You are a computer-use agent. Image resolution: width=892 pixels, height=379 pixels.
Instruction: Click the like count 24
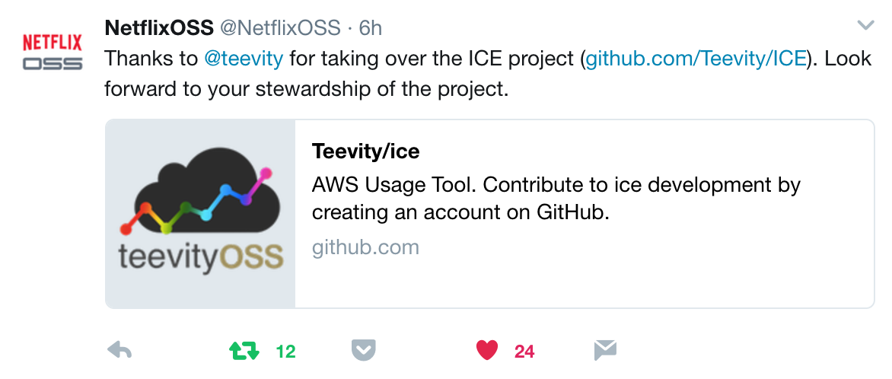click(x=524, y=352)
